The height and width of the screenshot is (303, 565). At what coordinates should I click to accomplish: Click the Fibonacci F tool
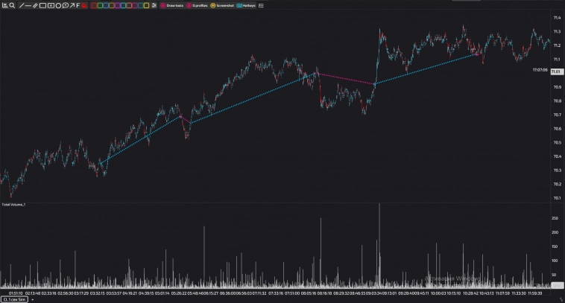[78, 5]
